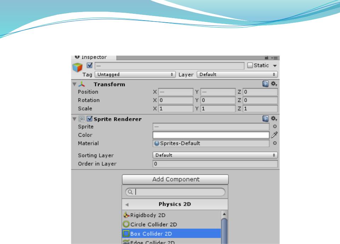Open the Tag dropdown showing Untagged
340x244 pixels.
(x=135, y=74)
